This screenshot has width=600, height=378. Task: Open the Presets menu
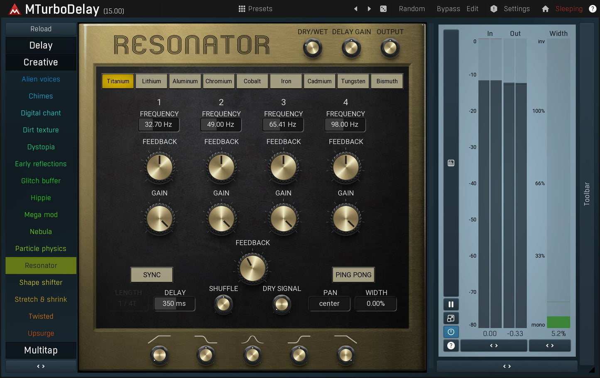[255, 8]
